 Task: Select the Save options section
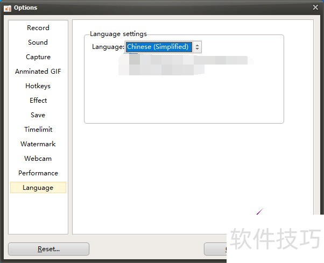click(x=38, y=115)
